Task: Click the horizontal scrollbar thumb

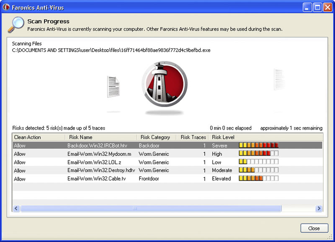Action: pos(151,208)
